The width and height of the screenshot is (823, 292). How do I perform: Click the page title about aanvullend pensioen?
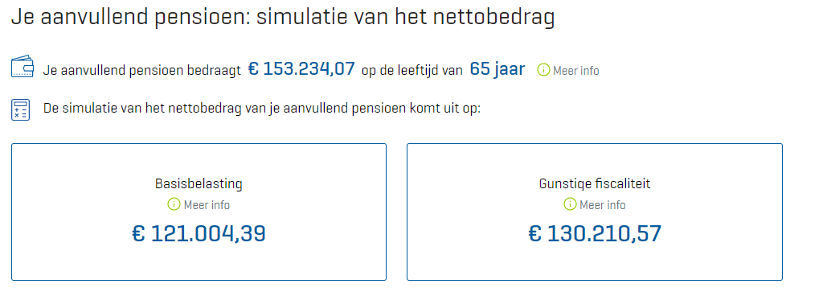[283, 18]
